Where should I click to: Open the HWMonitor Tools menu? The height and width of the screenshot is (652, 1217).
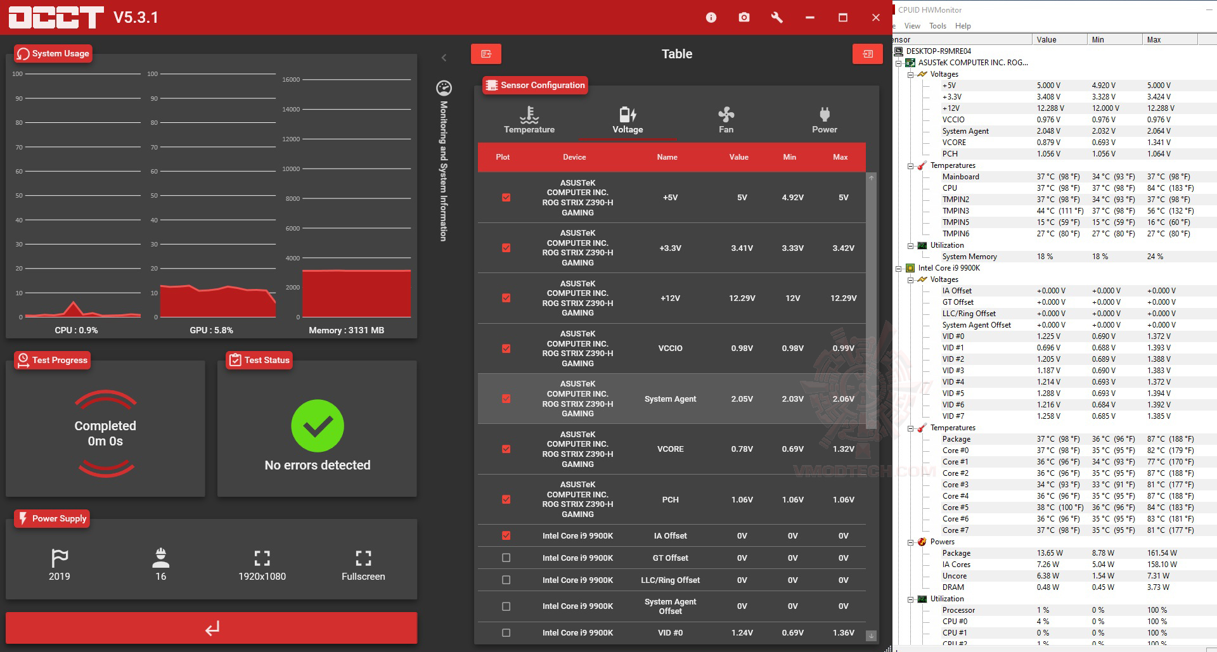(x=937, y=26)
